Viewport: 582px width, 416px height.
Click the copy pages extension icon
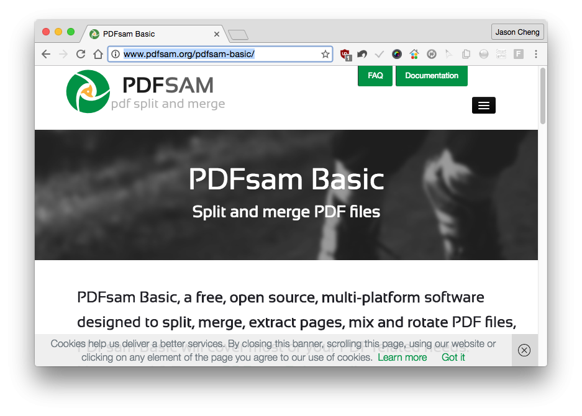pyautogui.click(x=466, y=55)
